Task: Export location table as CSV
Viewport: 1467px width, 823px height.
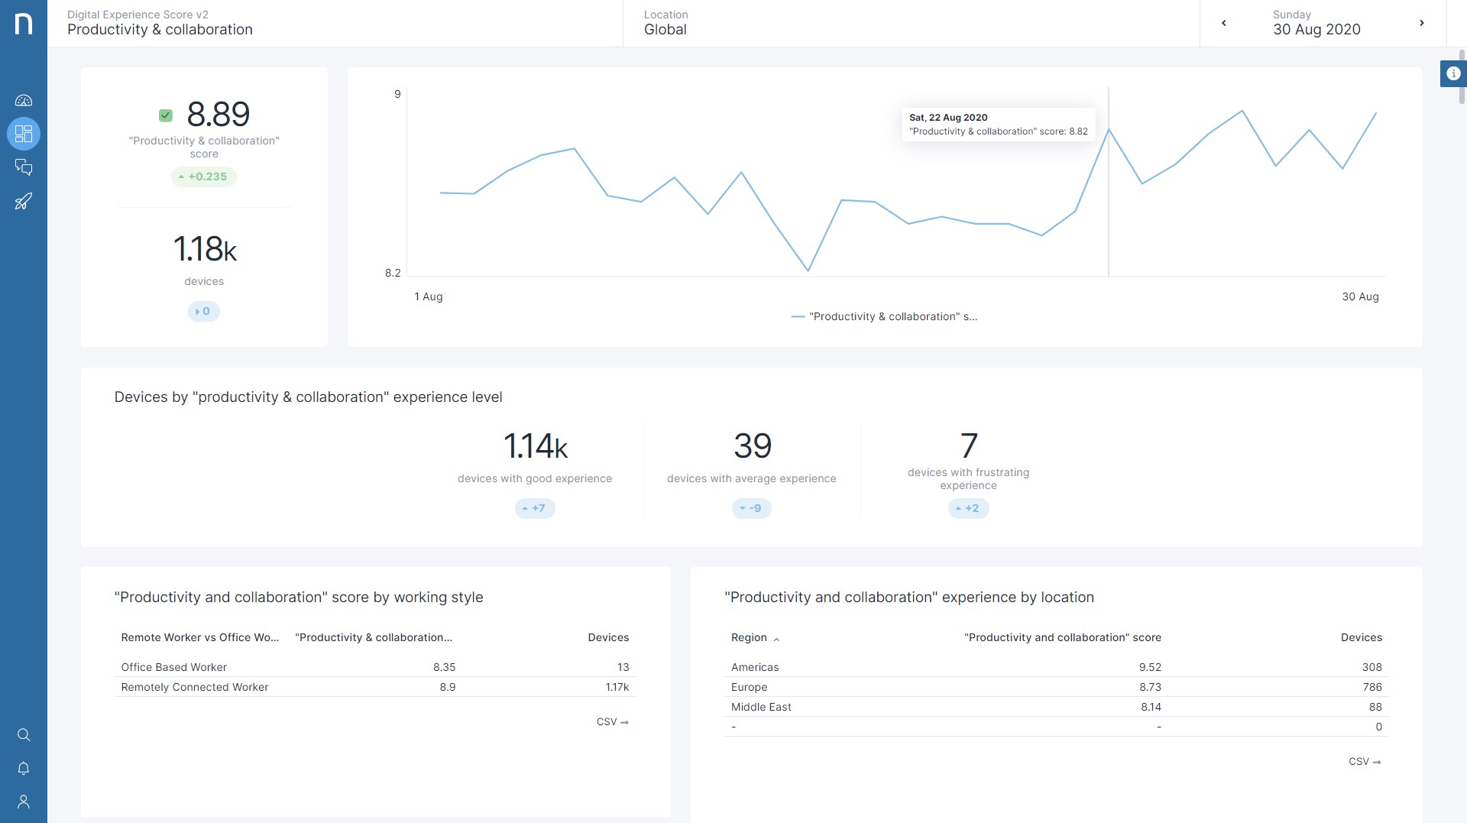Action: (1364, 761)
